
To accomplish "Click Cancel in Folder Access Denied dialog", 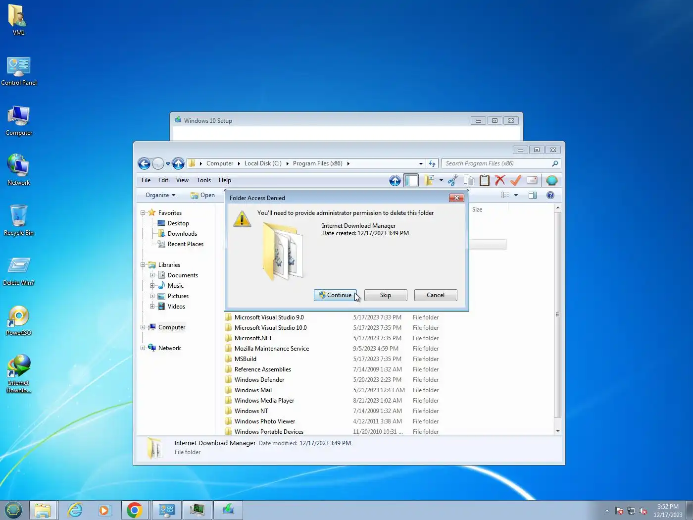I will [x=436, y=295].
